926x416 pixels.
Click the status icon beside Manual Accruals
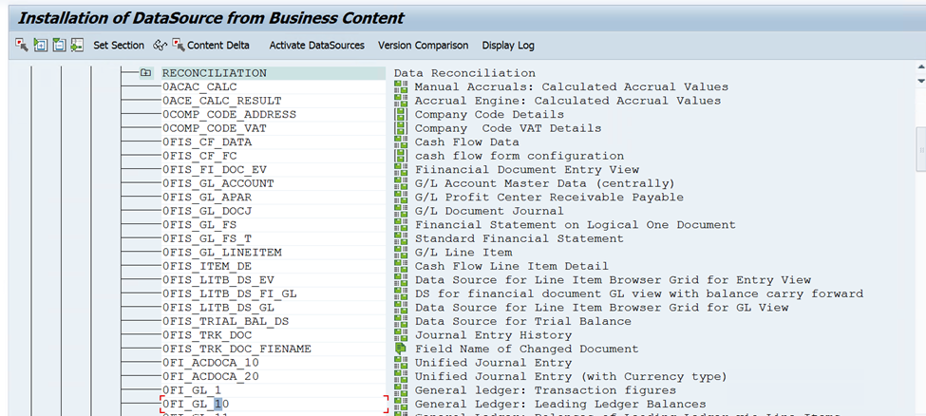pos(401,87)
